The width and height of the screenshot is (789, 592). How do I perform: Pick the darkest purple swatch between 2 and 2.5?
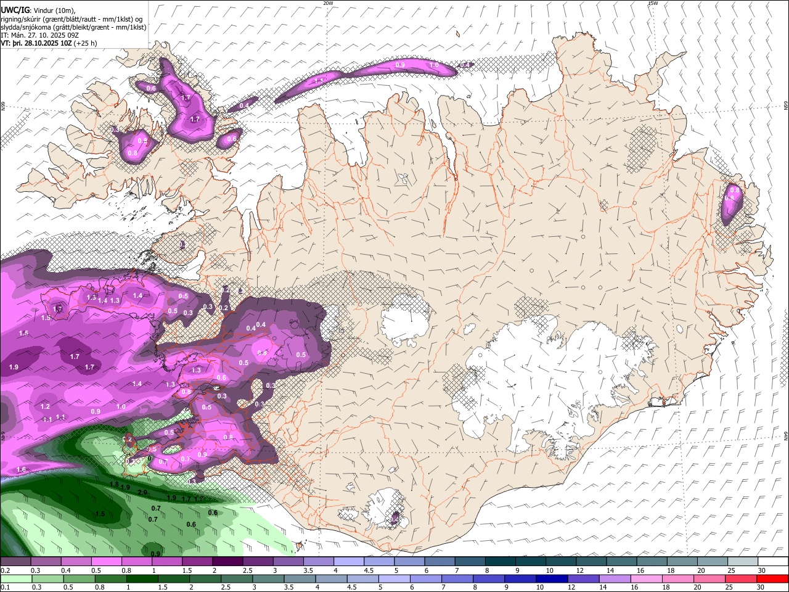click(x=227, y=562)
